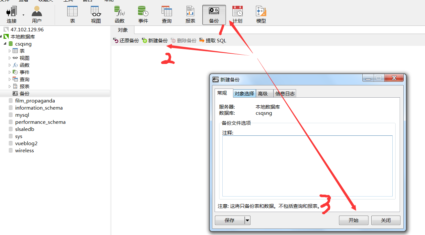Select the slsaledb database
The image size is (425, 235).
click(25, 129)
